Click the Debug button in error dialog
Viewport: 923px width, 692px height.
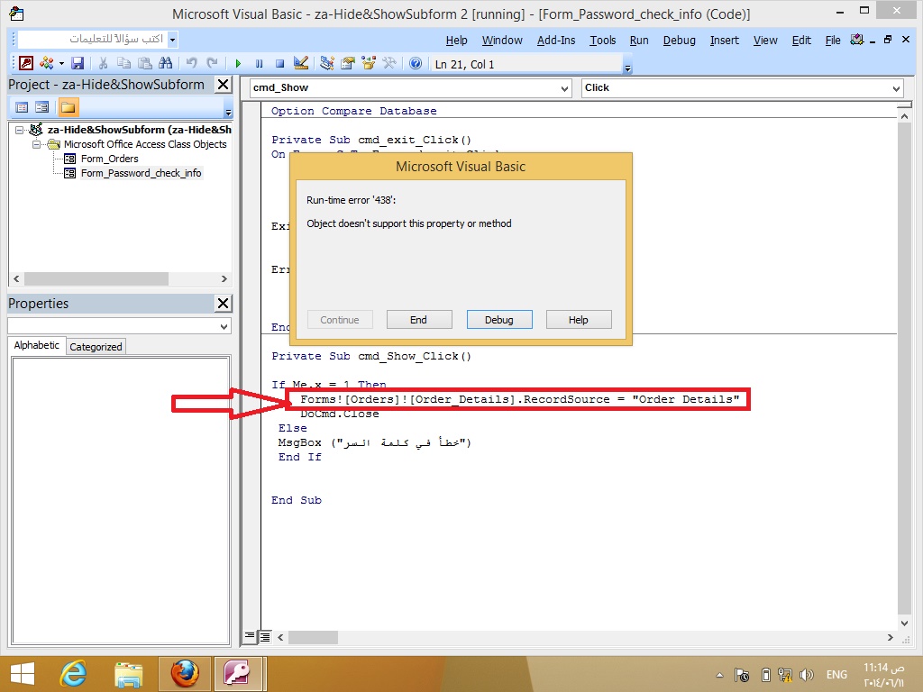[x=499, y=320]
